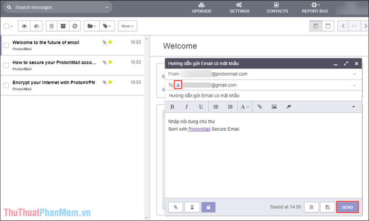Expand the composer to full size
The height and width of the screenshot is (221, 369).
point(346,63)
